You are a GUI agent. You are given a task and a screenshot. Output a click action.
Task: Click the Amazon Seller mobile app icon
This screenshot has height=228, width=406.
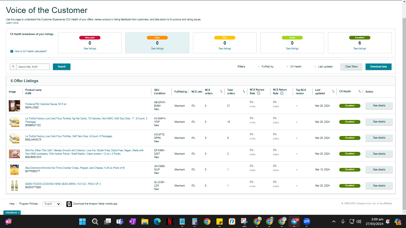(69, 204)
